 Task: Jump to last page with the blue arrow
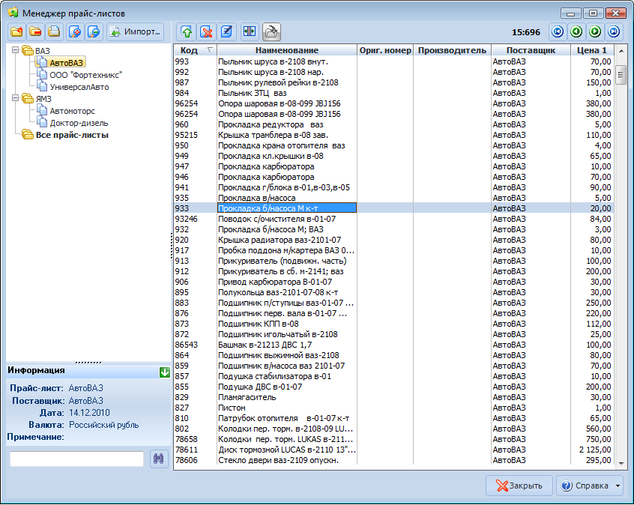(x=614, y=31)
